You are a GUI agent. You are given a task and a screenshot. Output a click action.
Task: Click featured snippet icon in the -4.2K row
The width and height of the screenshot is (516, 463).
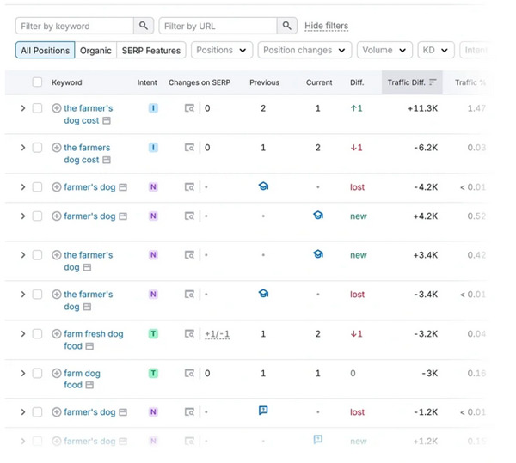point(263,186)
